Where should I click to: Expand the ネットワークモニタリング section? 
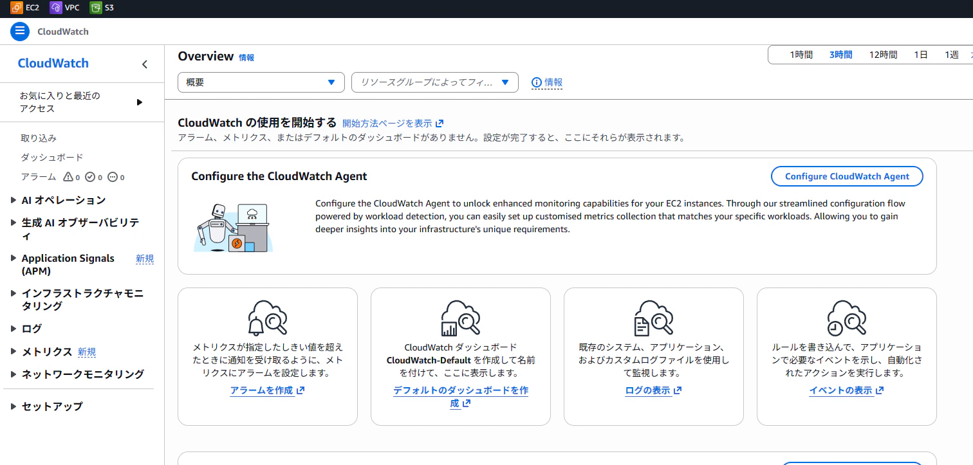point(14,374)
